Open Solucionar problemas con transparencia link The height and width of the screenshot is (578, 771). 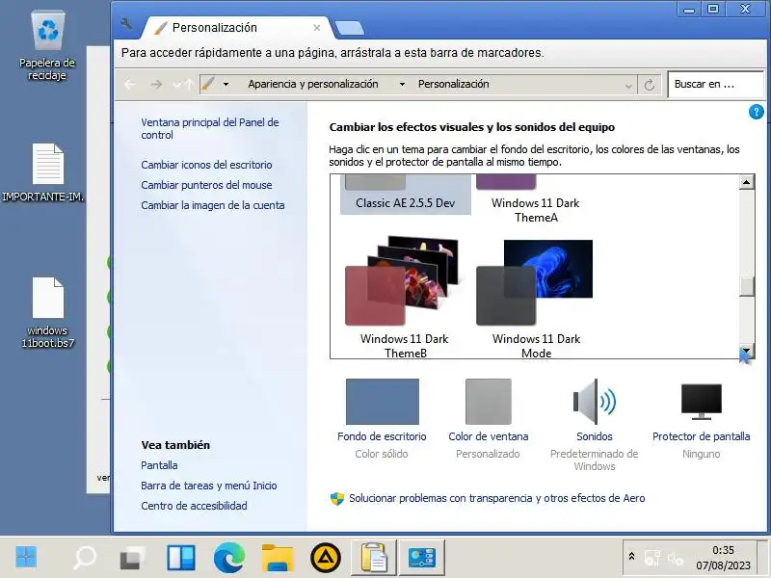pyautogui.click(x=496, y=498)
